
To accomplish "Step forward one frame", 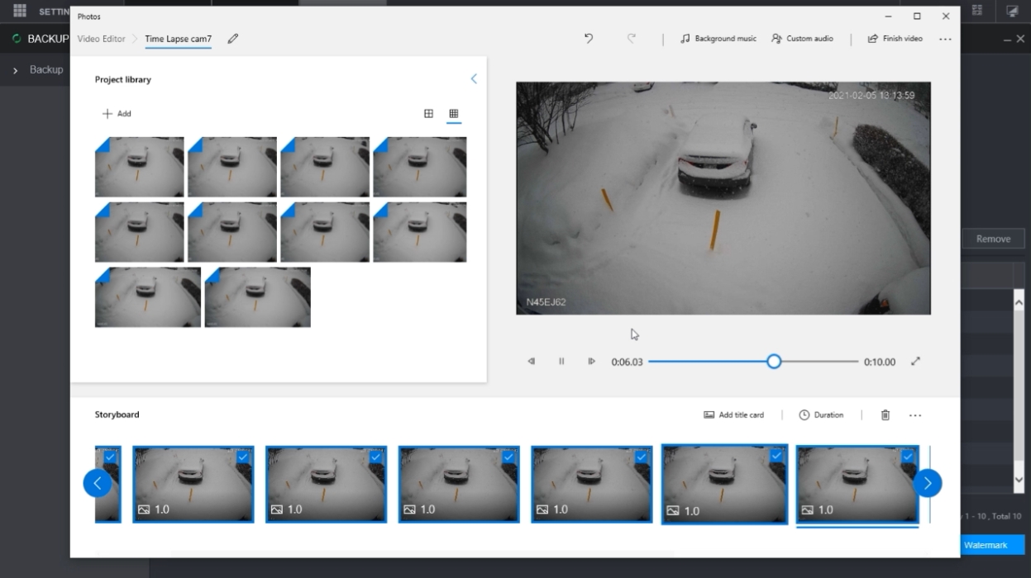I will (x=591, y=362).
